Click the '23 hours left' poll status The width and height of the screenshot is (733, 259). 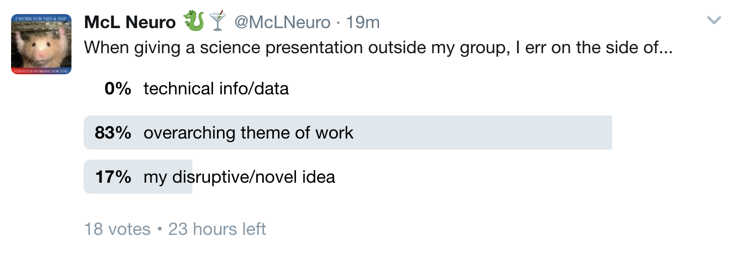[217, 229]
